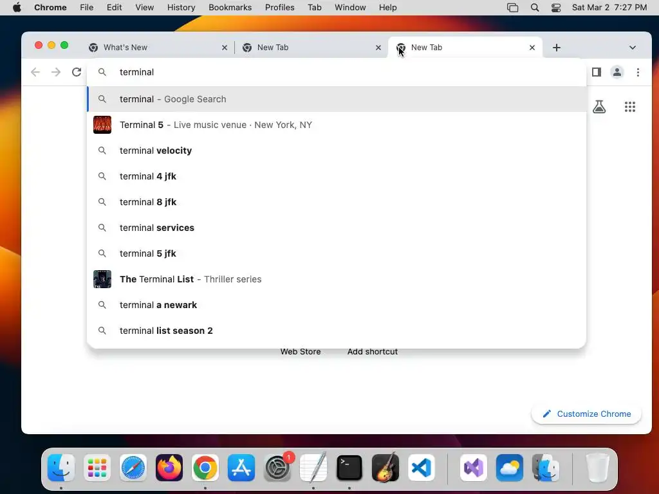
Task: Open Terminal app from the Dock
Action: point(349,468)
